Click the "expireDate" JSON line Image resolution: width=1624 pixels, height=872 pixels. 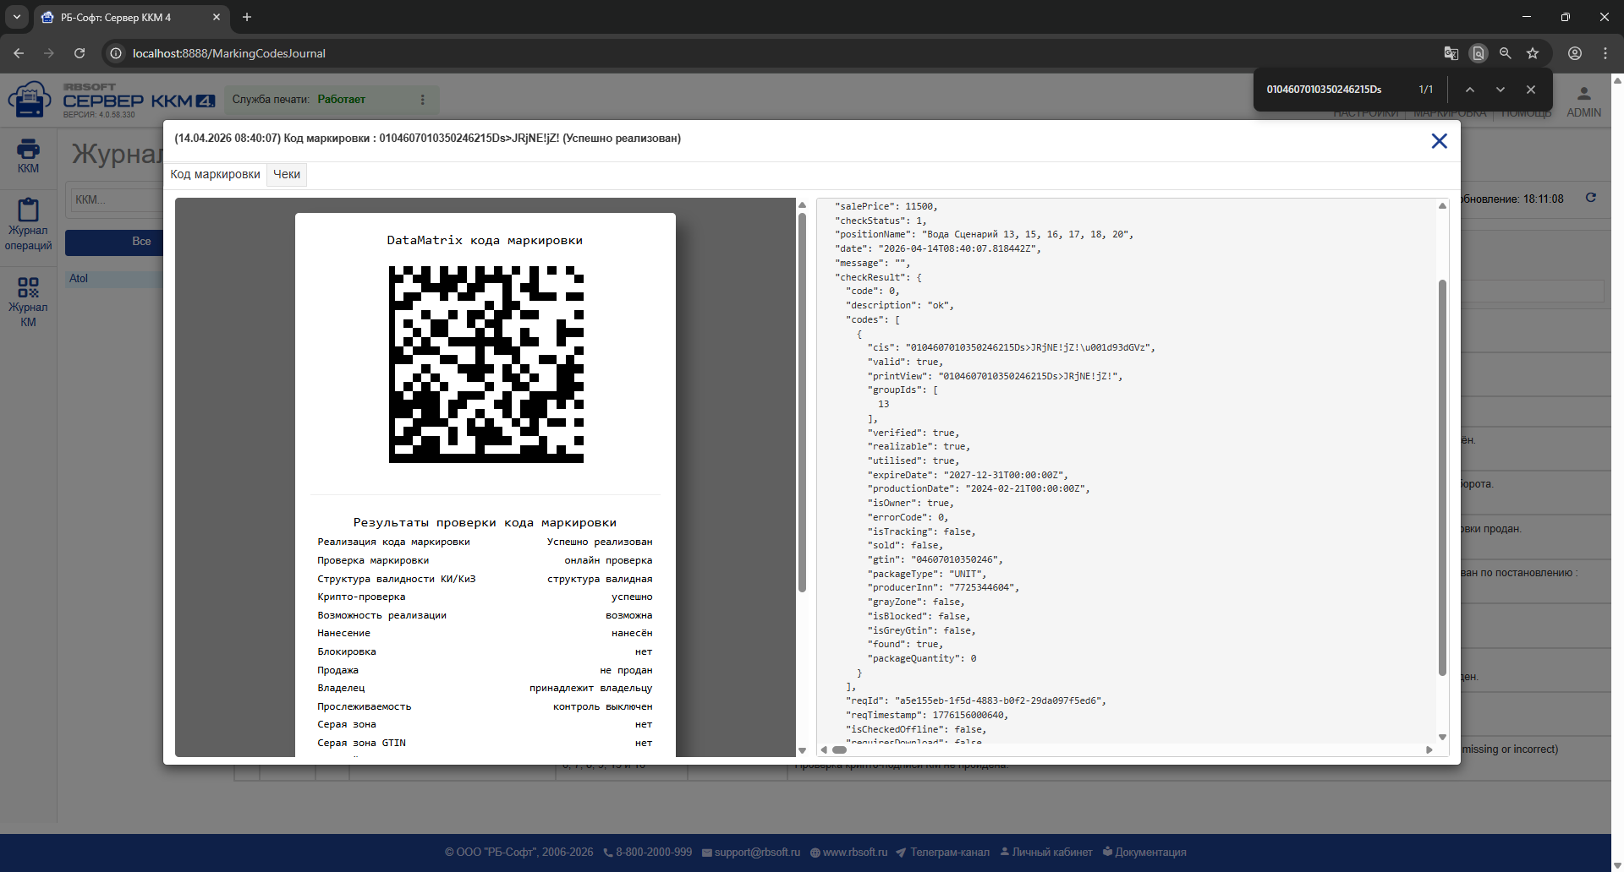pos(968,475)
